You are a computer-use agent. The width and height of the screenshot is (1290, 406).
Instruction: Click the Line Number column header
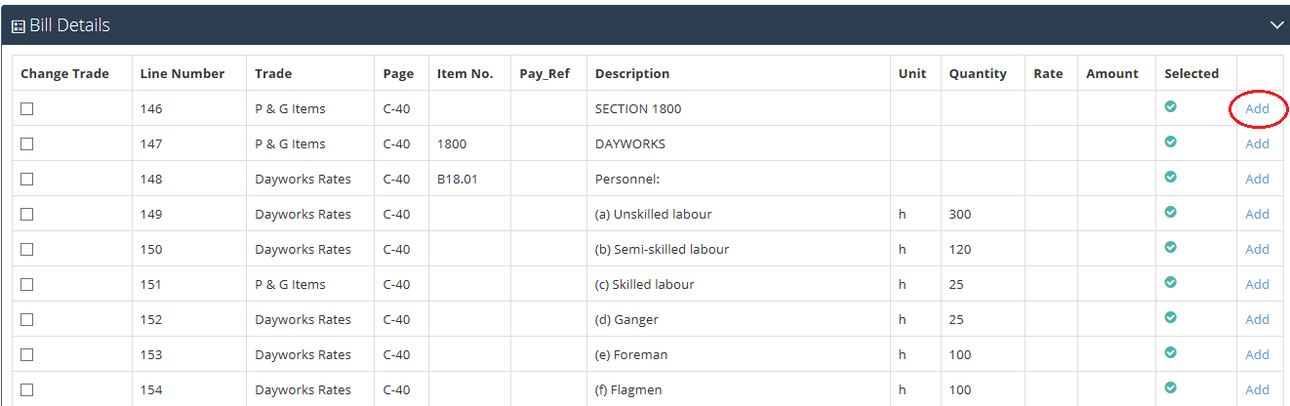pyautogui.click(x=182, y=73)
